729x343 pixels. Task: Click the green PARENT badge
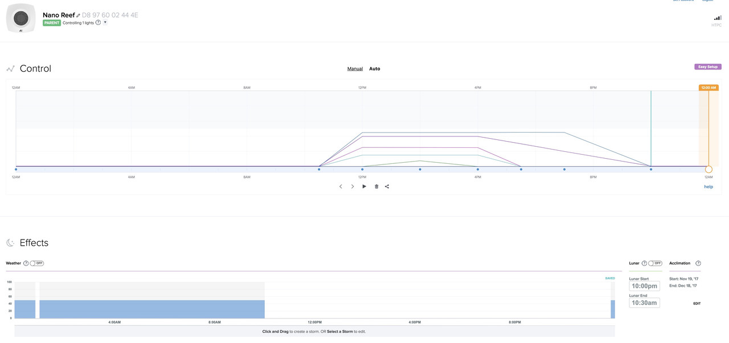tap(52, 23)
